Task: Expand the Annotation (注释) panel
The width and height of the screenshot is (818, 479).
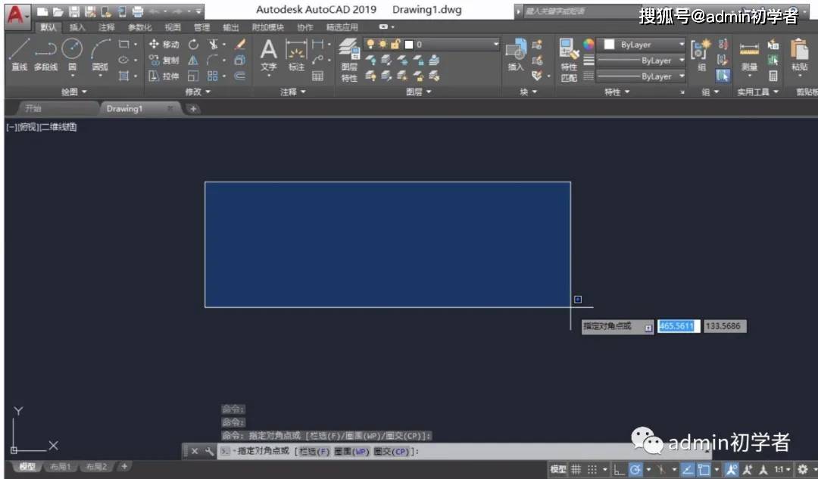Action: pyautogui.click(x=292, y=92)
